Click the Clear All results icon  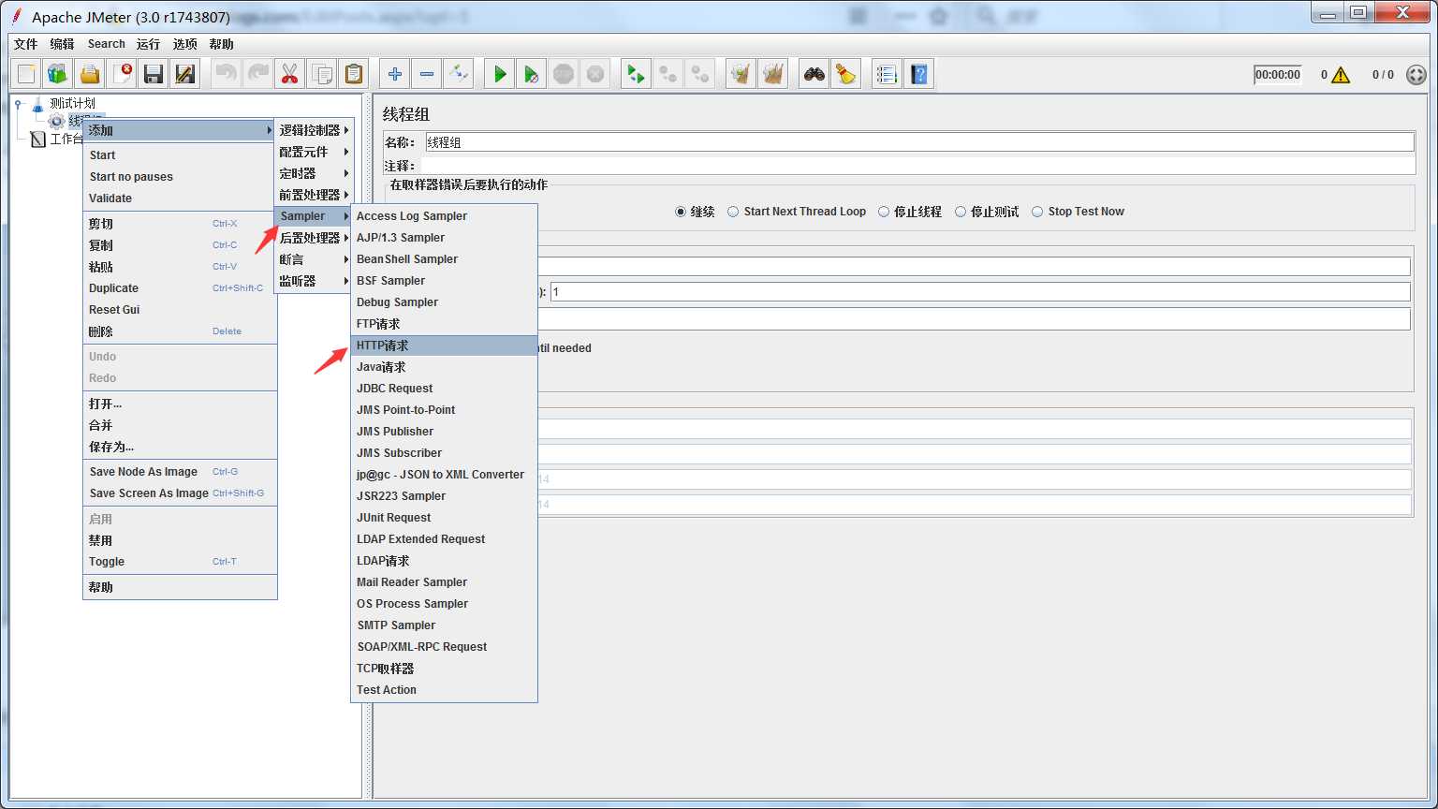773,74
